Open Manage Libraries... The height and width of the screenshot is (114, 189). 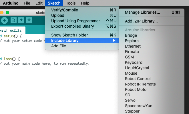point(152,12)
